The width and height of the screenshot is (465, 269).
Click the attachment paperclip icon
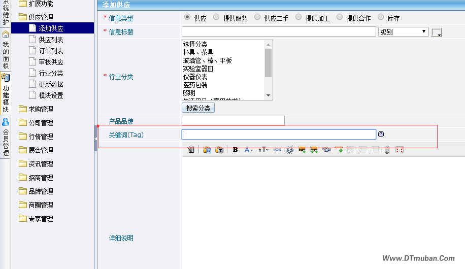(387, 150)
